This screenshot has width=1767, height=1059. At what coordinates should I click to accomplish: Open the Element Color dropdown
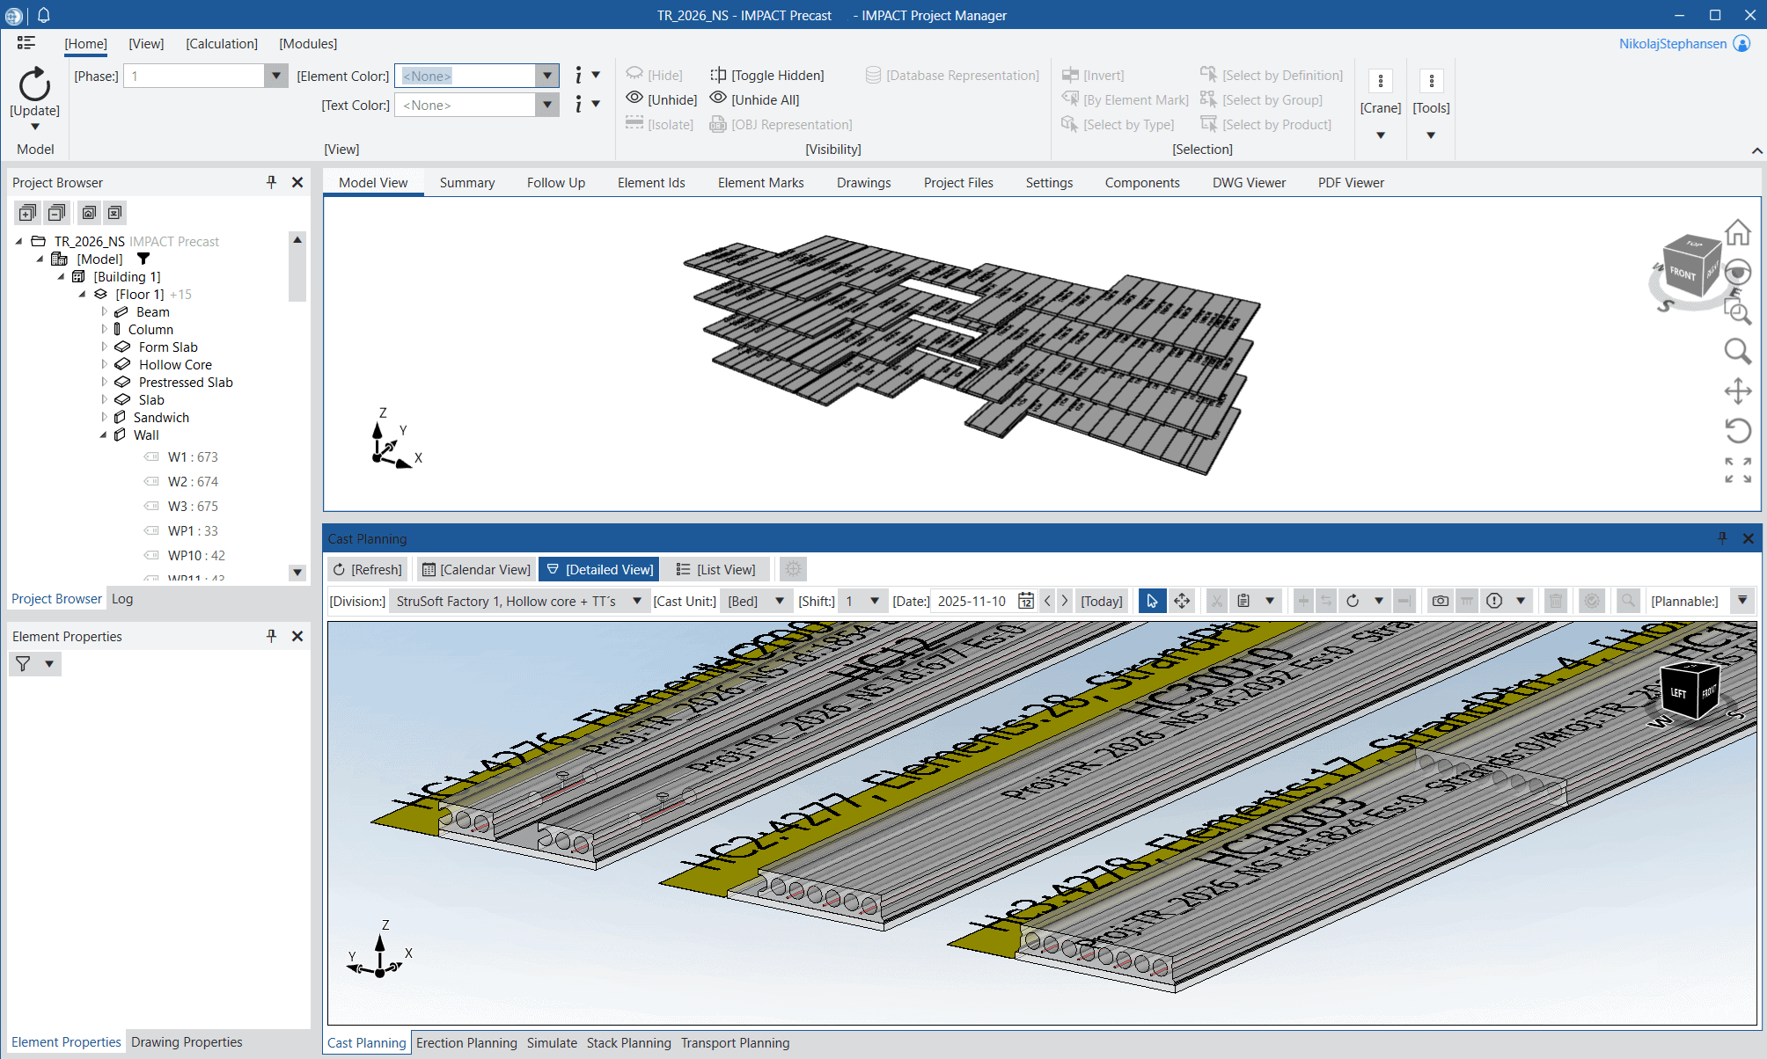tap(547, 77)
